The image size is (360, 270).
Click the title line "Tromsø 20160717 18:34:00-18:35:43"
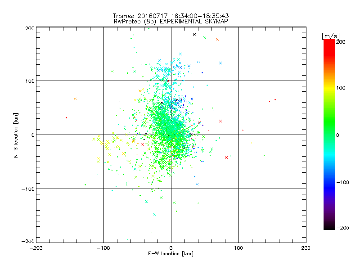coord(171,16)
